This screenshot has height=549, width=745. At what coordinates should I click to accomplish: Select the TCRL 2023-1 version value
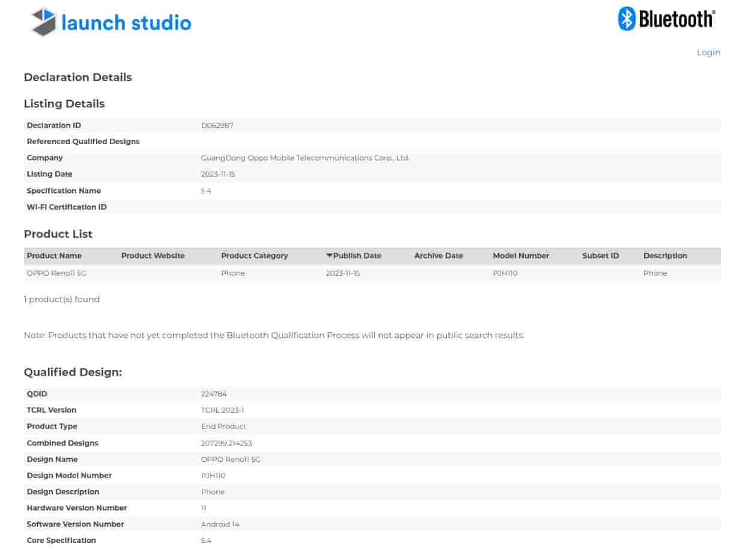tap(222, 410)
